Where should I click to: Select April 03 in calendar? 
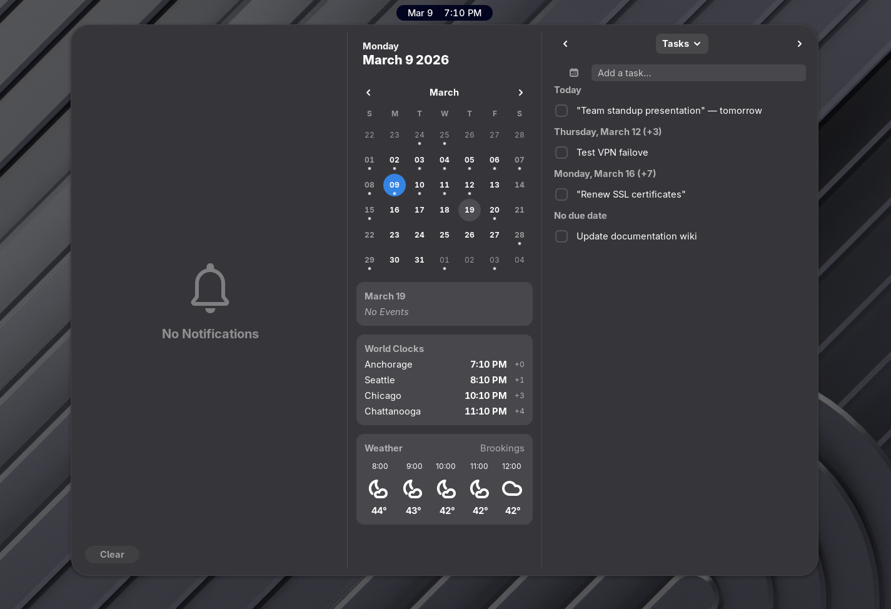495,260
